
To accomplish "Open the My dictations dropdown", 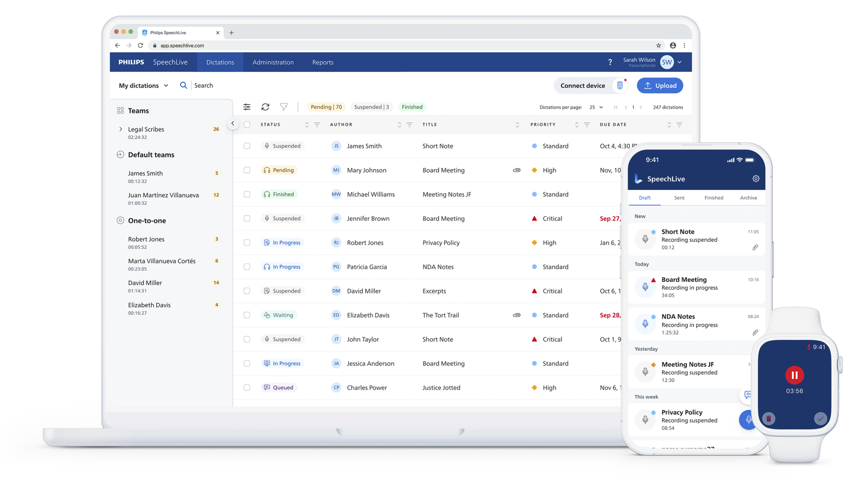I will (x=143, y=85).
